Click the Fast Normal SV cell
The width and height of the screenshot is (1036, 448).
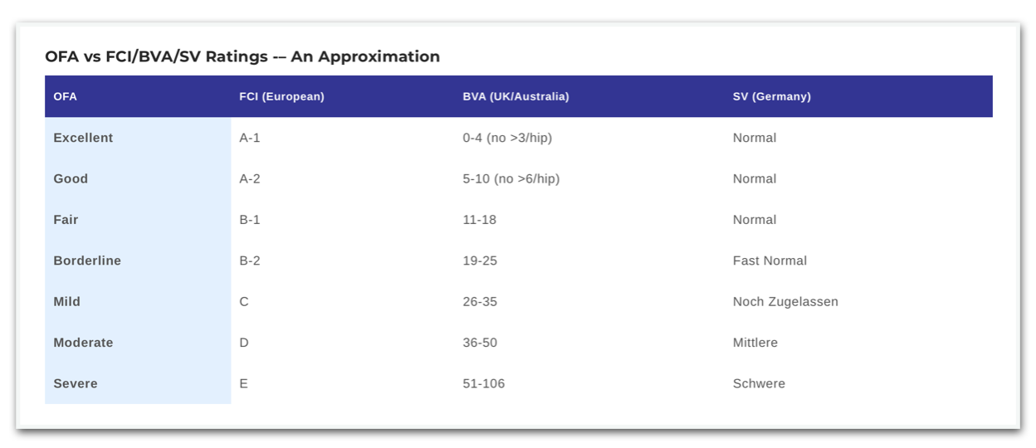[x=770, y=261]
